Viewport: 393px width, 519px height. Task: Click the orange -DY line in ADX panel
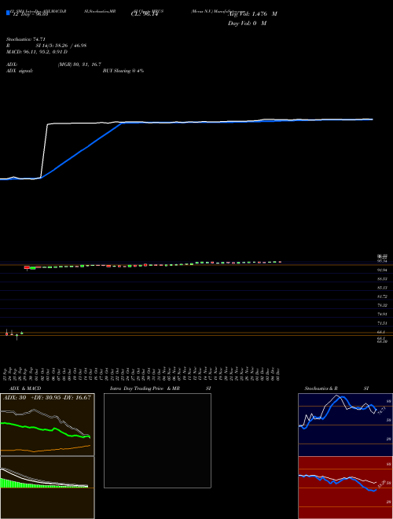pos(46,449)
